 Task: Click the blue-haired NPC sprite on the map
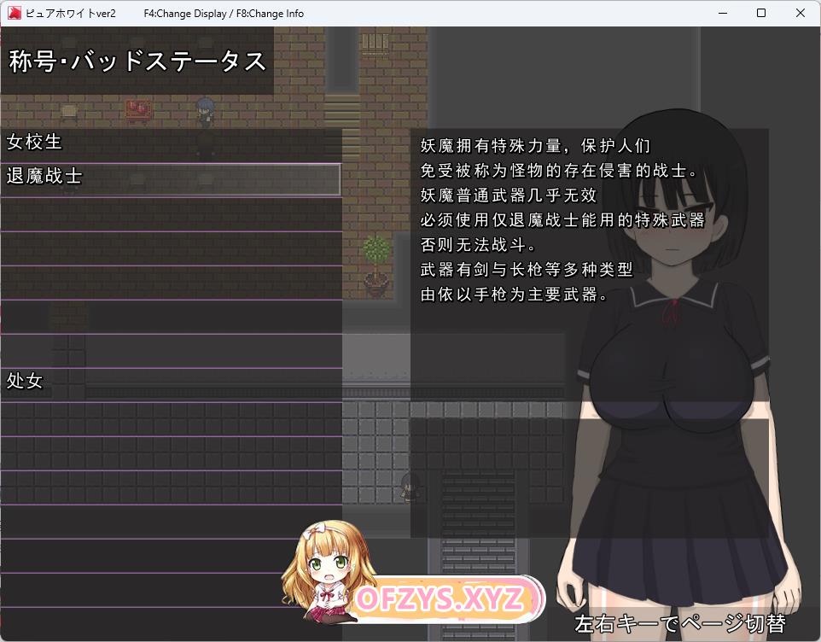[205, 109]
